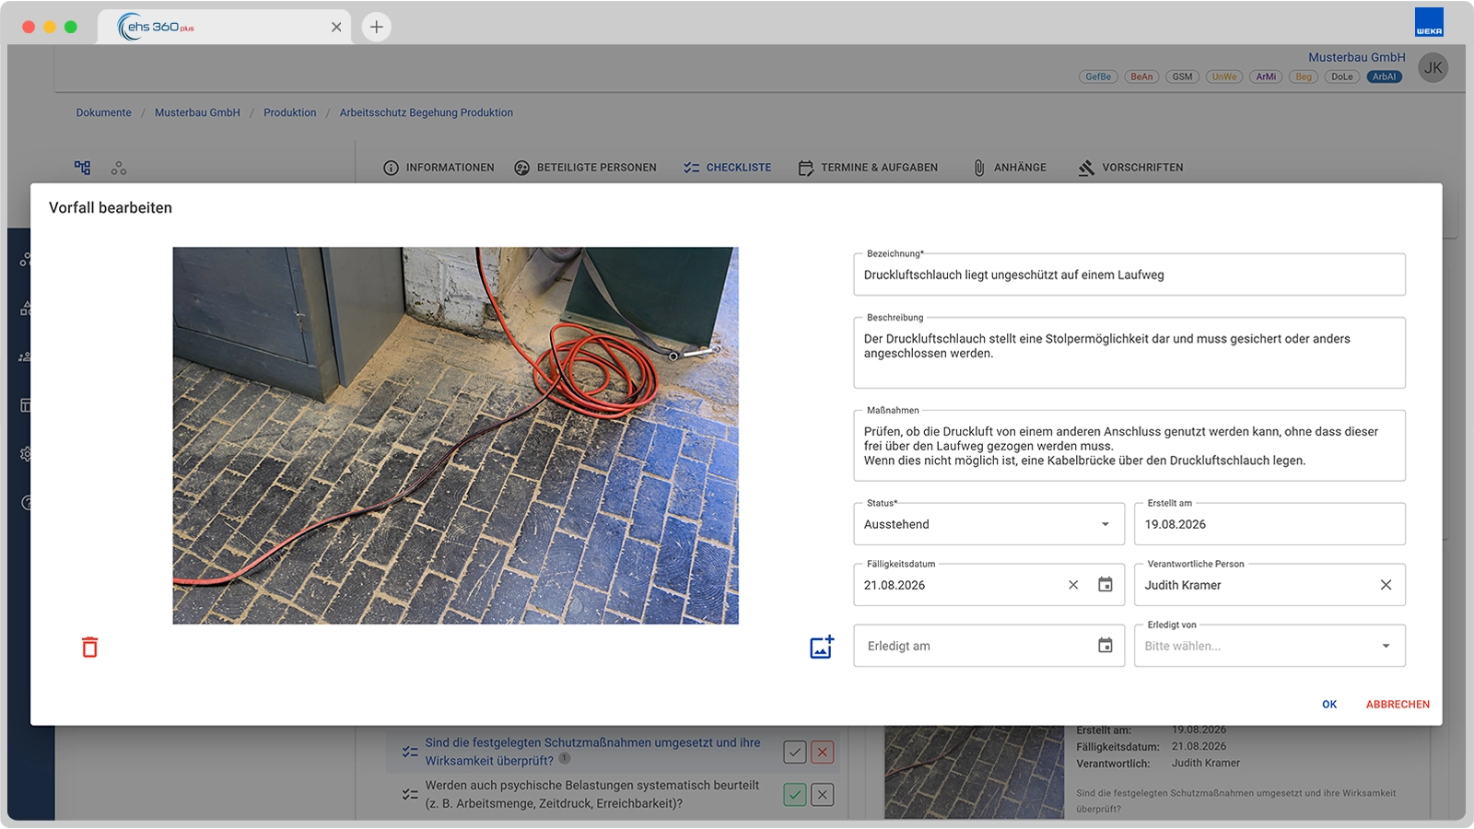This screenshot has width=1474, height=829.
Task: Open the Anhänge tab
Action: point(1010,168)
